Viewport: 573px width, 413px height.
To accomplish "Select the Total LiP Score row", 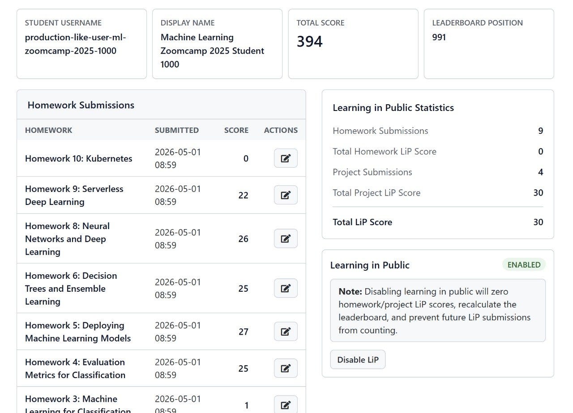I will click(438, 222).
